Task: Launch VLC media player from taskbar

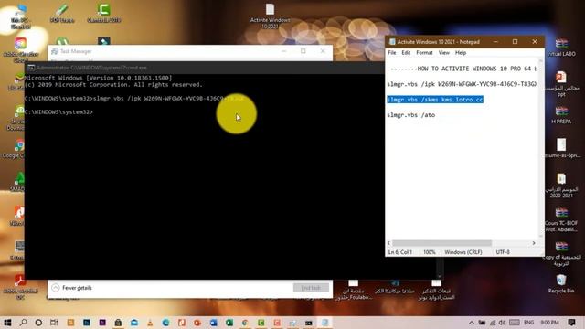Action: 150,323
